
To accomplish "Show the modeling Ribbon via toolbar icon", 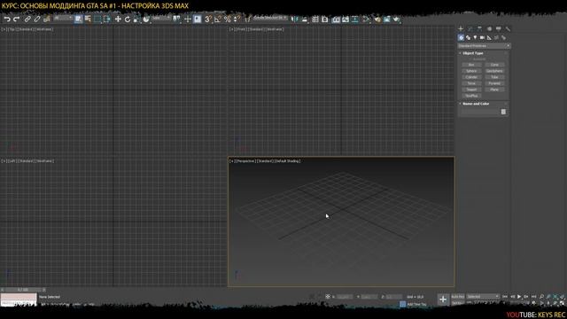I will (336, 19).
